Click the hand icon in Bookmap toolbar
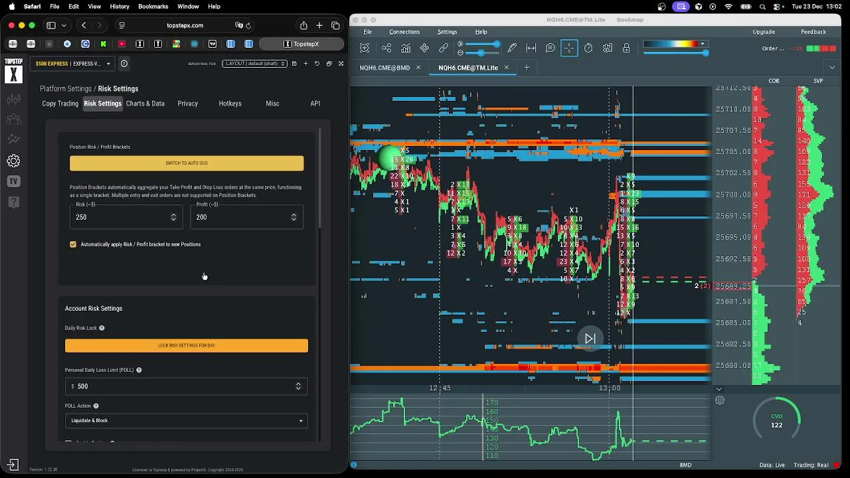Screen dimensions: 850x478 coord(608,48)
